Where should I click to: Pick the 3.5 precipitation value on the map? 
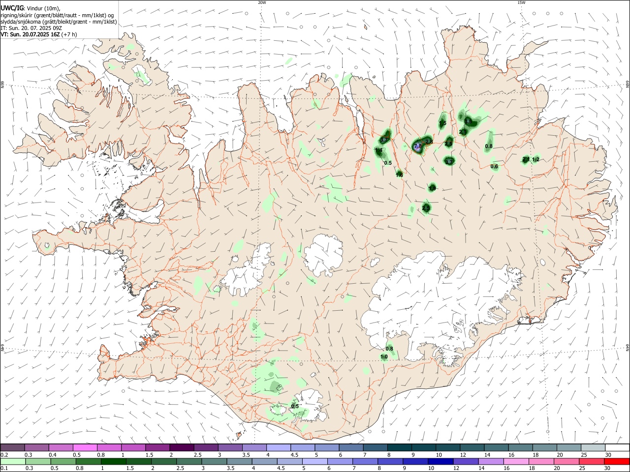point(468,121)
